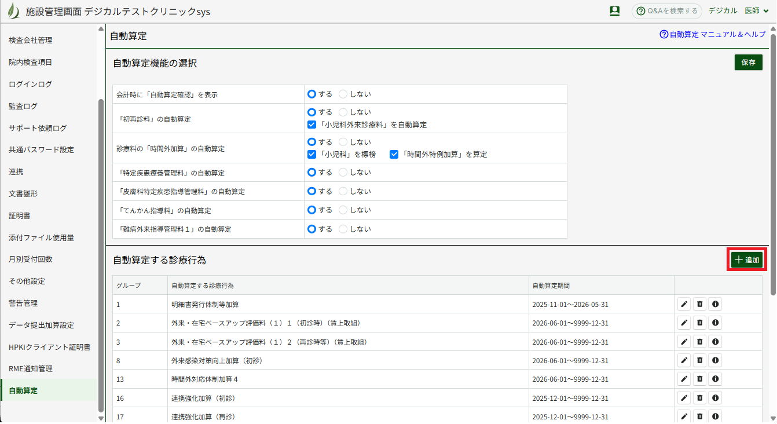Click the 2025-11-01～2026-05-31 period cell
This screenshot has width=777, height=424.
coord(601,304)
